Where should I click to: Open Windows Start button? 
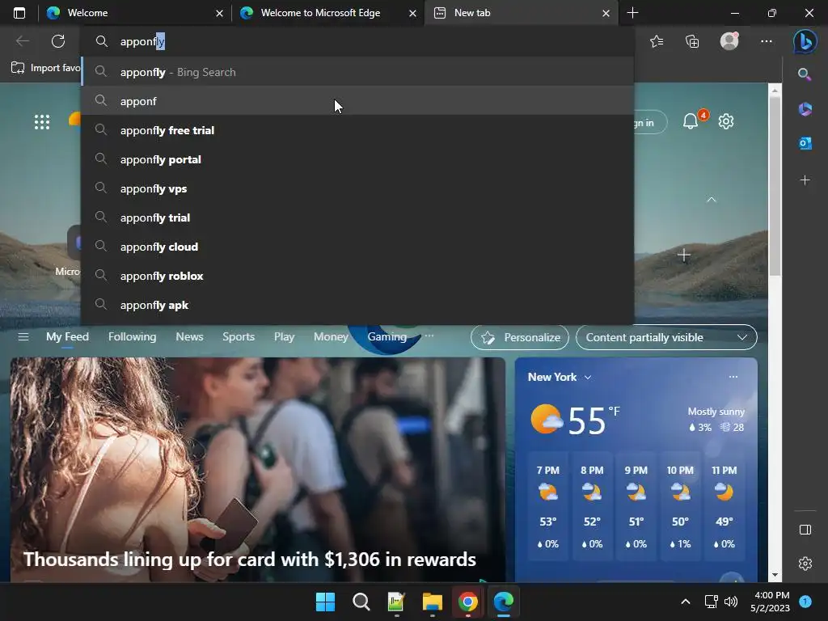325,602
